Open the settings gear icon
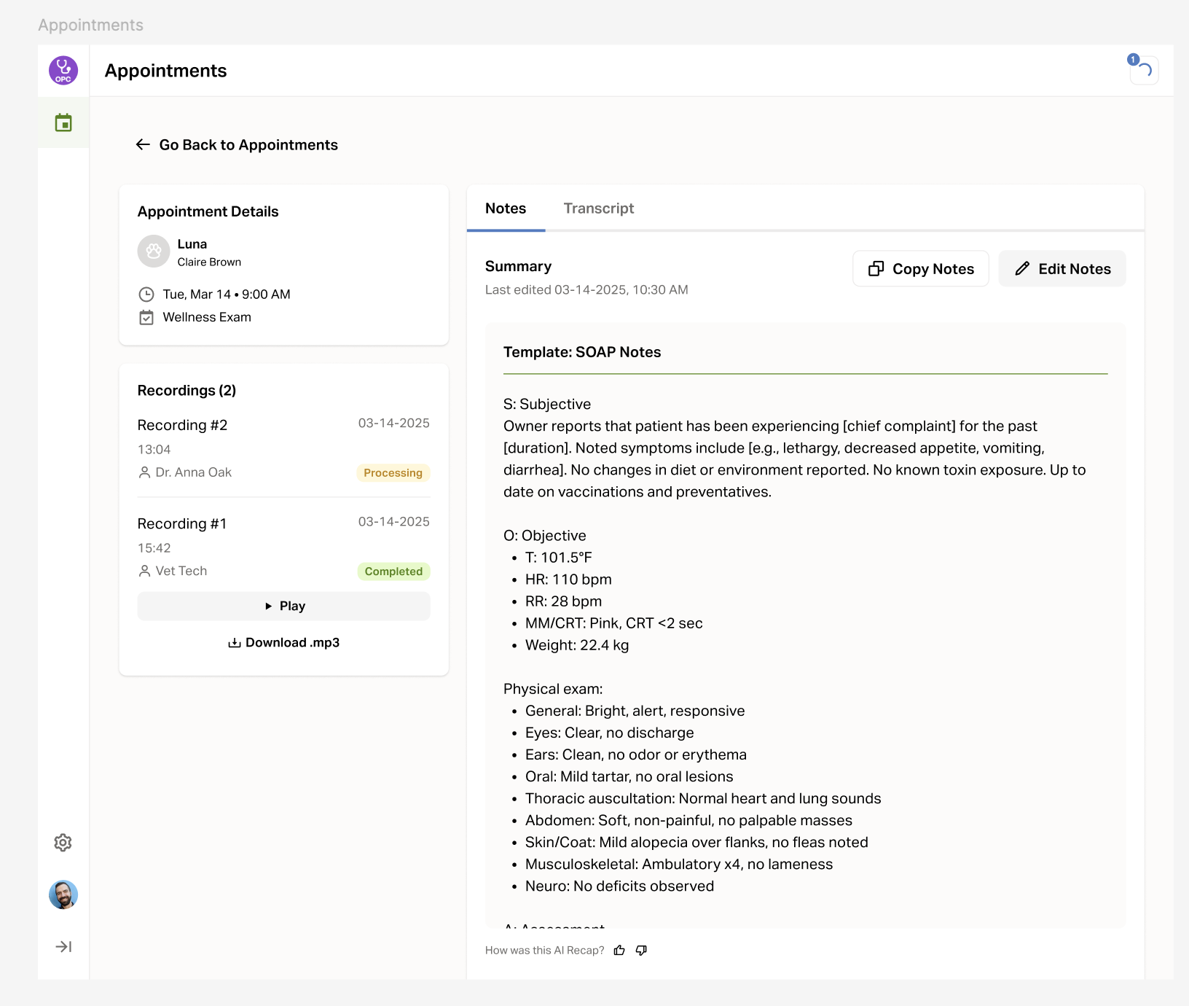1189x1006 pixels. tap(63, 843)
